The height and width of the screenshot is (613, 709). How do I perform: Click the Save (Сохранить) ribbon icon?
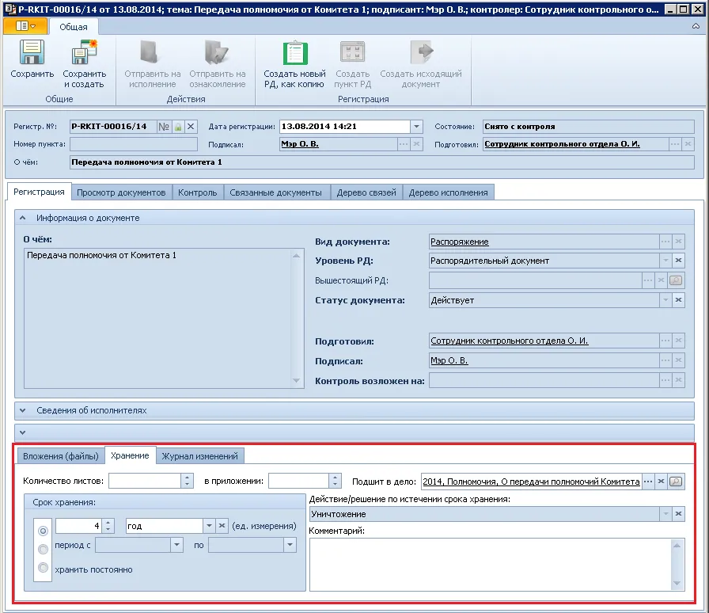pyautogui.click(x=32, y=54)
